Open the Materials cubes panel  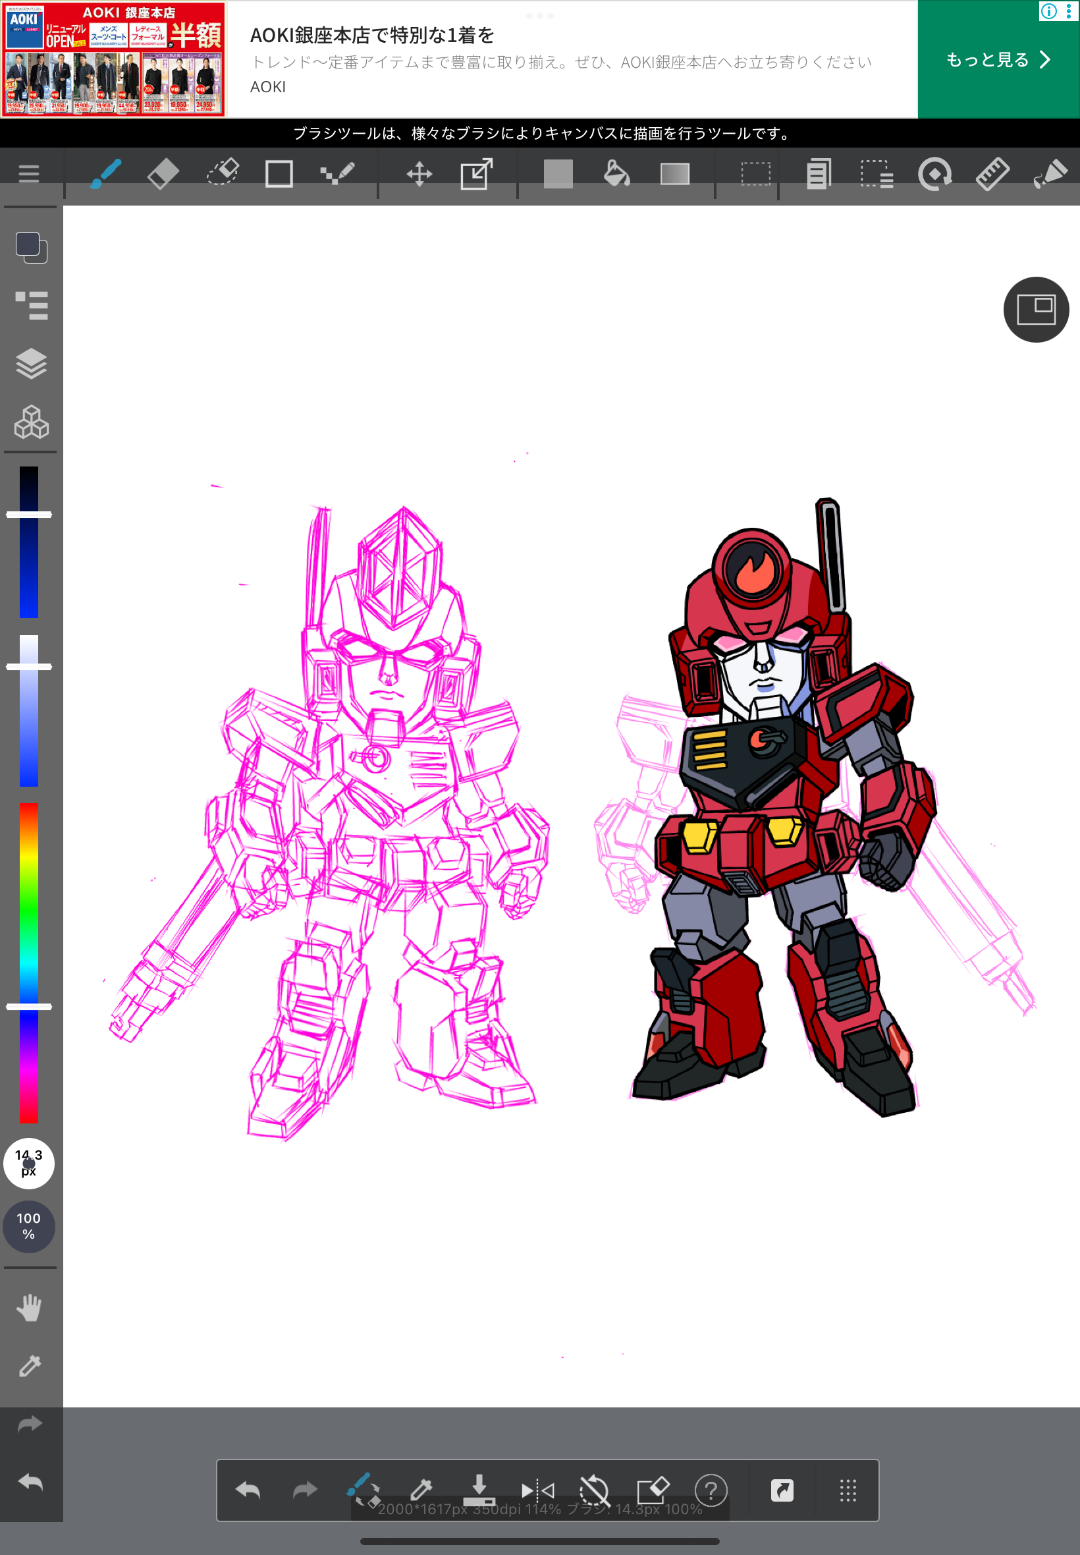[x=31, y=422]
